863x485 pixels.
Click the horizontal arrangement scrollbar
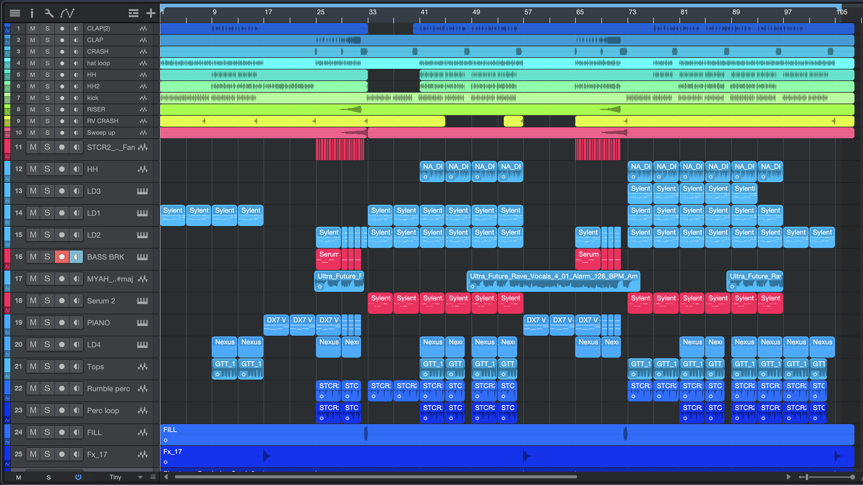376,477
